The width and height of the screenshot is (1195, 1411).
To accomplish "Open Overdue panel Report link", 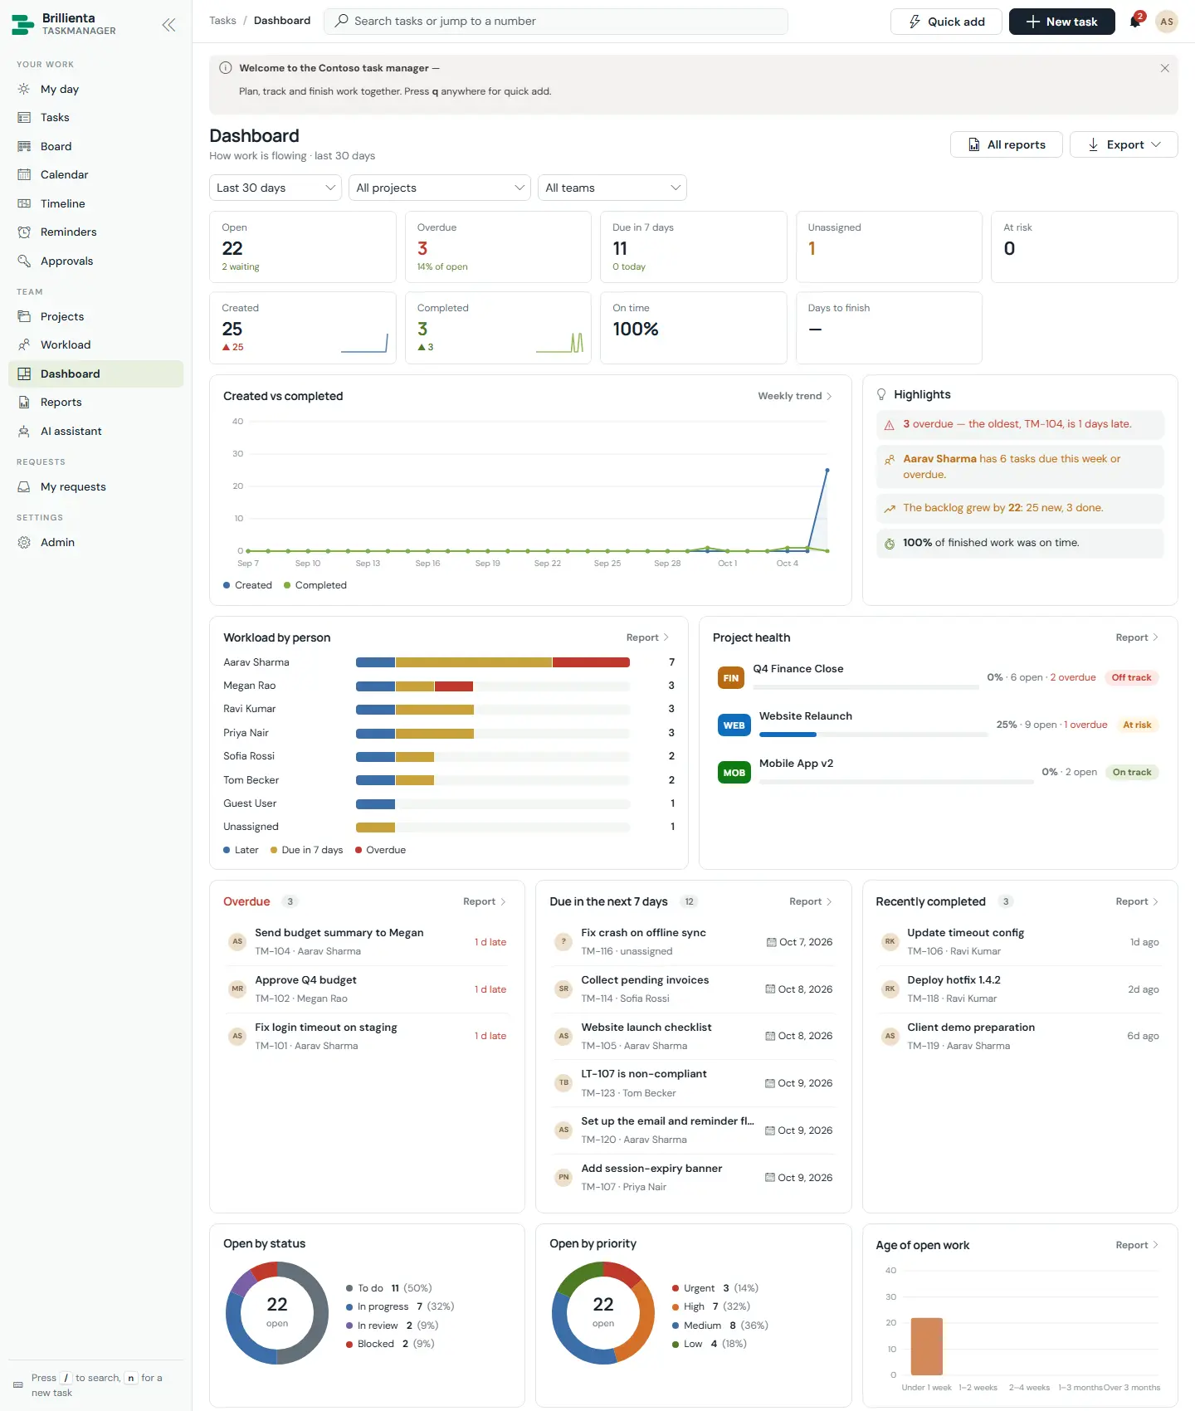I will (x=485, y=901).
